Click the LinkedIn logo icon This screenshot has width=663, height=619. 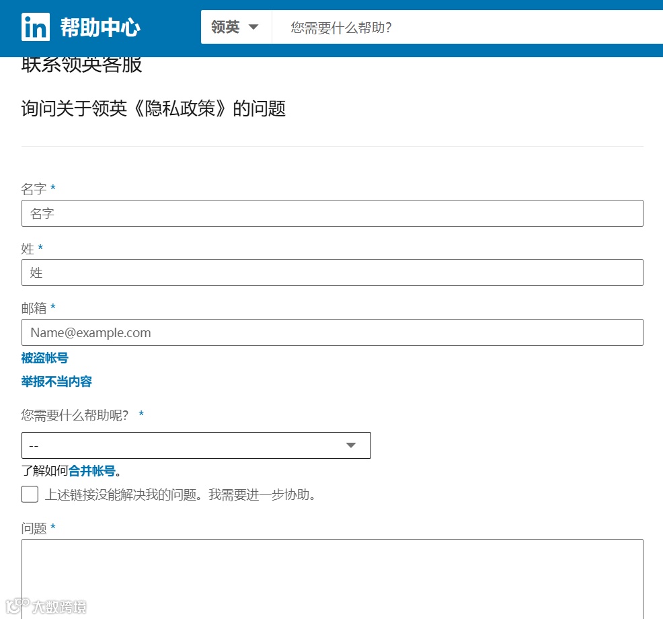click(36, 27)
